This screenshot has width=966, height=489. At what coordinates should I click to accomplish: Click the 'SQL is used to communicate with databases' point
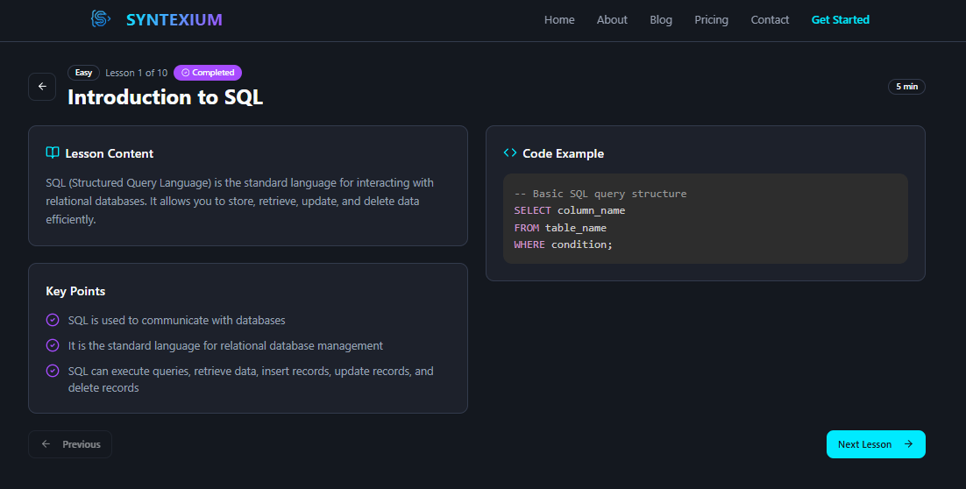pos(177,320)
